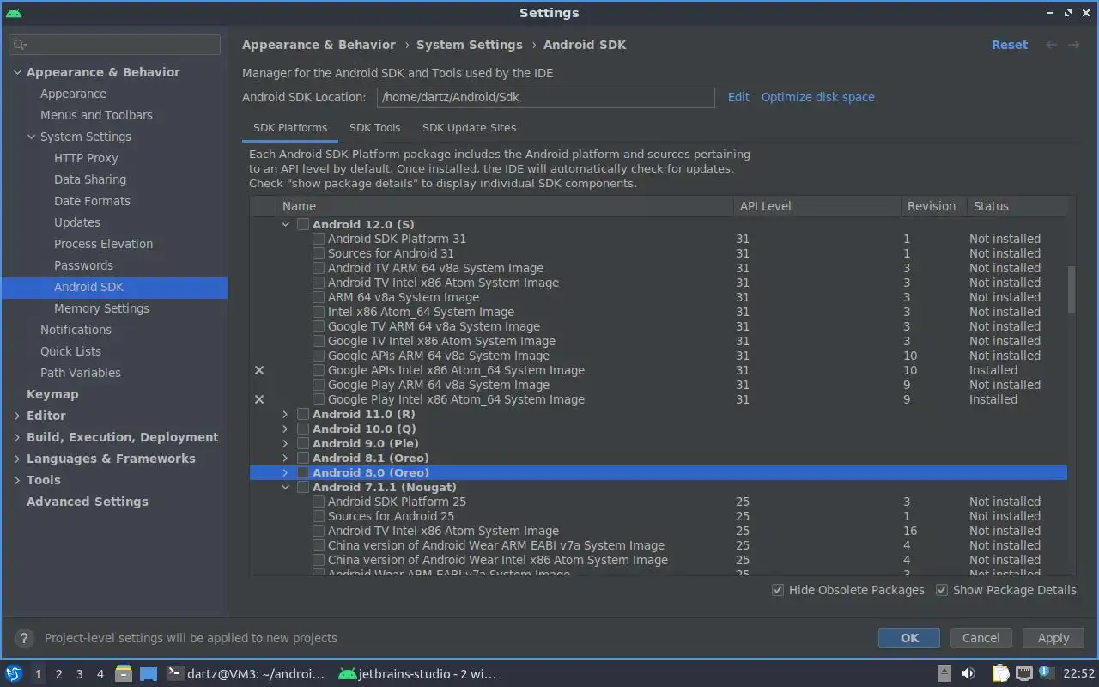Click the settings search field

tap(115, 45)
